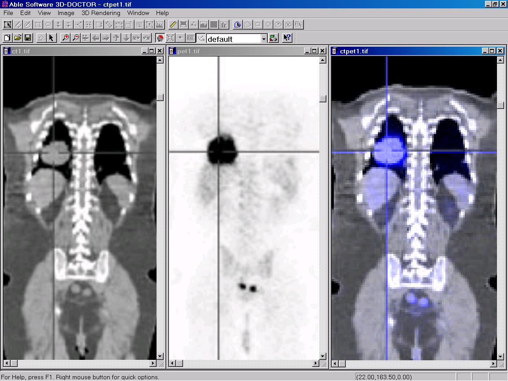The image size is (508, 381).
Task: Pick the pencil line drawing tool
Action: 18,25
